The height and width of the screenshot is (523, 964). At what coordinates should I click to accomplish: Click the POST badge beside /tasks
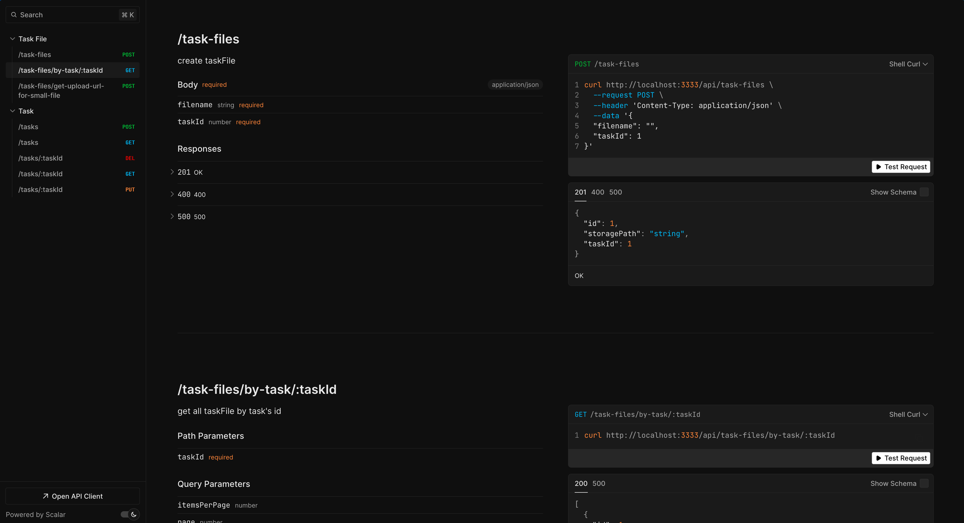tap(128, 127)
